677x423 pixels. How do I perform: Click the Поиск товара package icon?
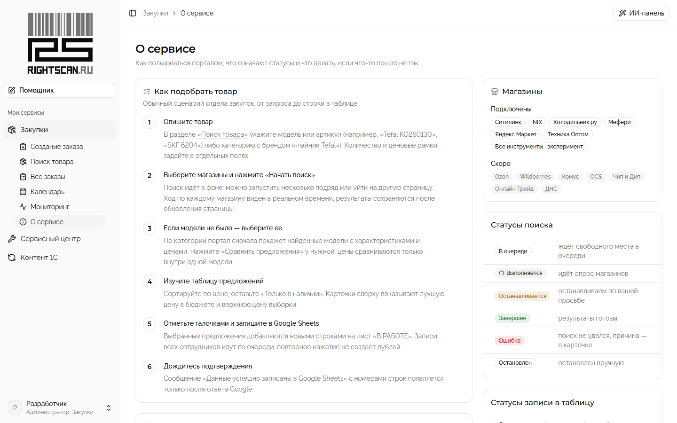23,162
